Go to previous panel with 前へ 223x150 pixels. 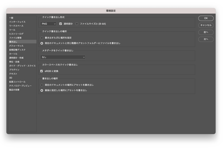point(206,32)
